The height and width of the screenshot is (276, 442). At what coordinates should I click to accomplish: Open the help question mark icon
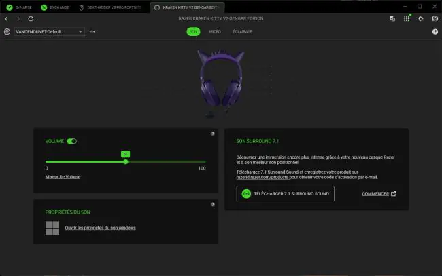click(x=435, y=31)
